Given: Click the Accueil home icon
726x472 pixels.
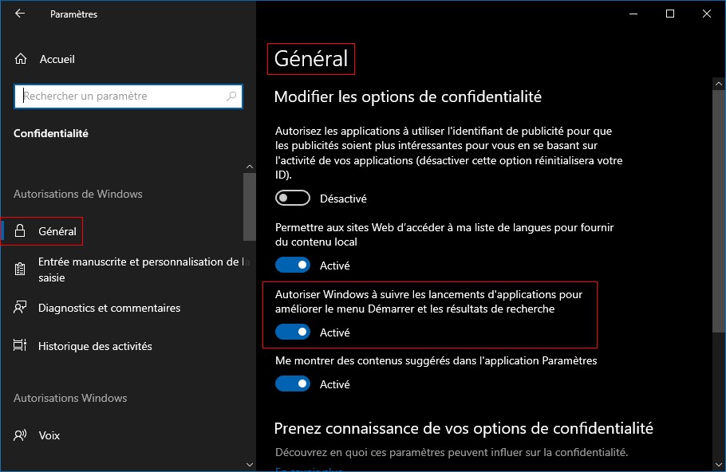Looking at the screenshot, I should tap(22, 59).
